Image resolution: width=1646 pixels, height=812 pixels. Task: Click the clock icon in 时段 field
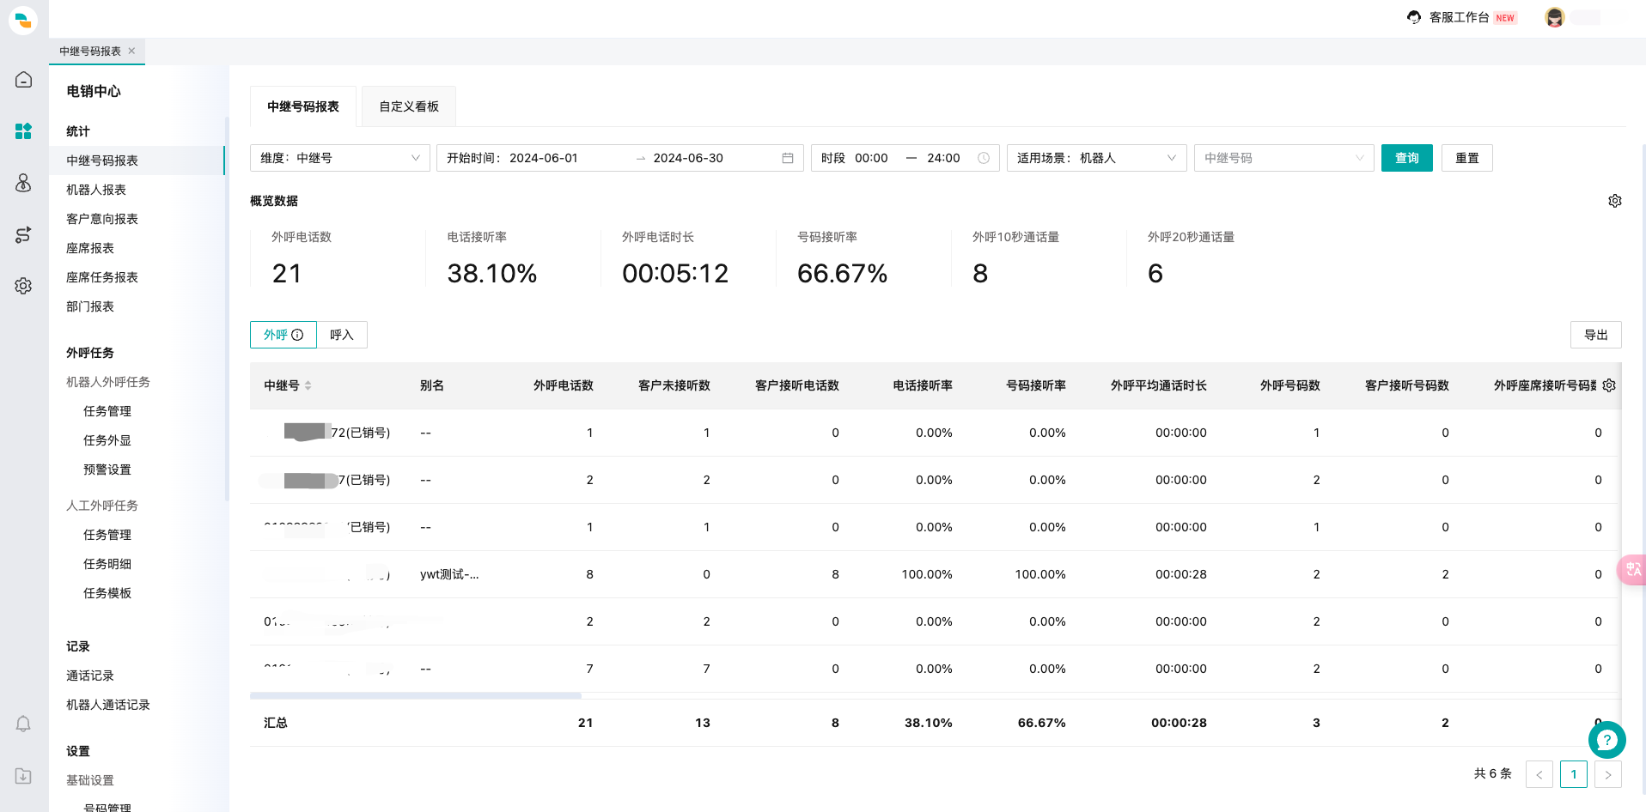(984, 158)
